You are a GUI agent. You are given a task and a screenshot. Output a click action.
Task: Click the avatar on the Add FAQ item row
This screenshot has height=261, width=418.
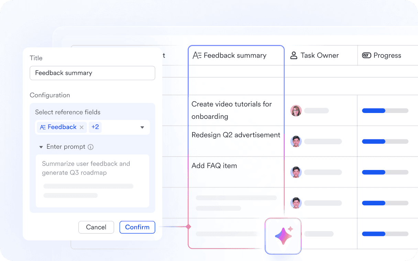click(296, 172)
